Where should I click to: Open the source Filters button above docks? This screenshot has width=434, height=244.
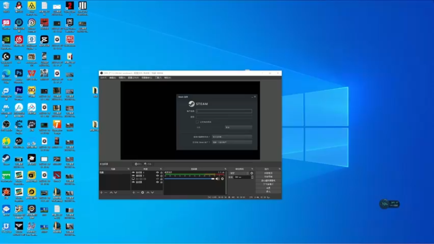[x=148, y=164]
